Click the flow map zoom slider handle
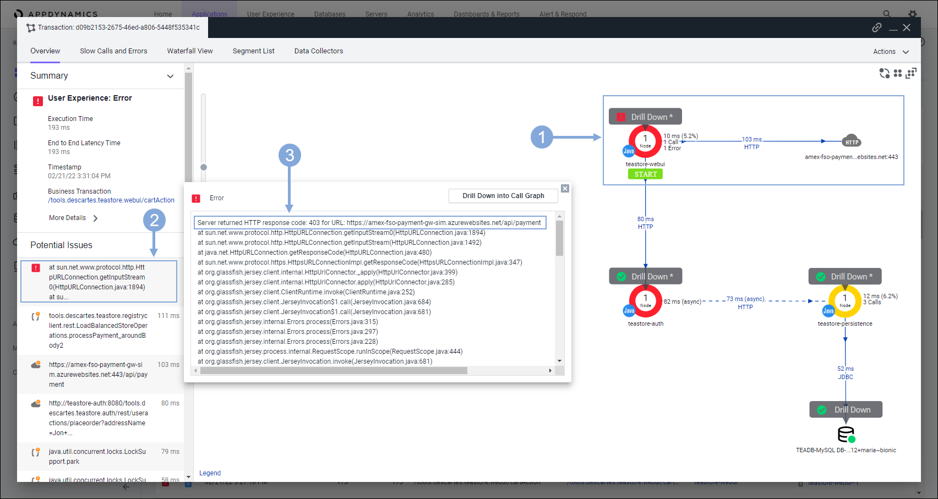The height and width of the screenshot is (499, 938). 204,167
